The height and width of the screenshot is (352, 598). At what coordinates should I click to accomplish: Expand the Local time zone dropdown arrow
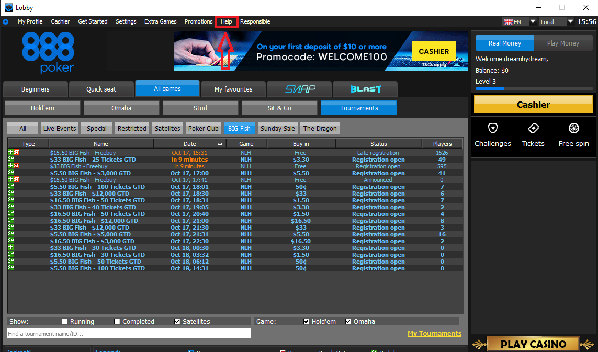point(571,22)
